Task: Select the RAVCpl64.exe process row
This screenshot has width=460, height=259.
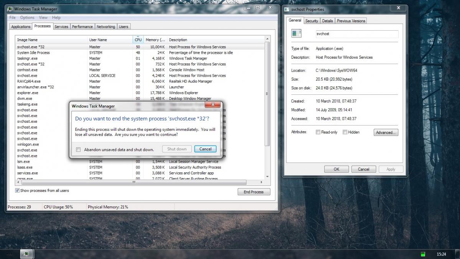Action: 140,81
